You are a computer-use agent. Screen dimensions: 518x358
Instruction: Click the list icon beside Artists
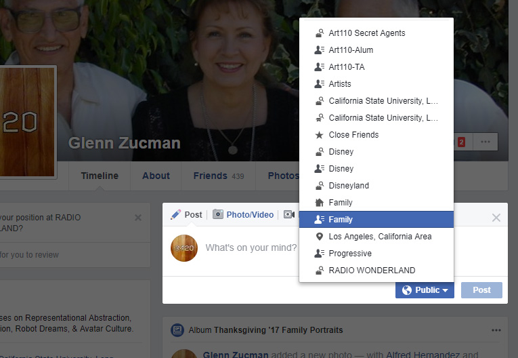click(x=319, y=83)
